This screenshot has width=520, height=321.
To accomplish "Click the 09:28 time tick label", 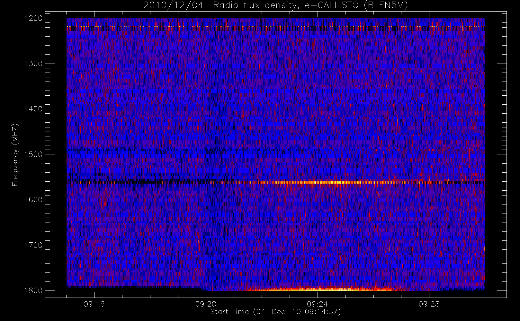I will click(429, 304).
